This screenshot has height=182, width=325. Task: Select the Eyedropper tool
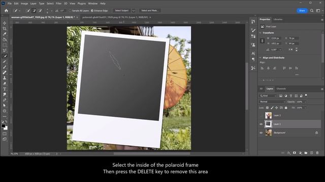pos(5,34)
